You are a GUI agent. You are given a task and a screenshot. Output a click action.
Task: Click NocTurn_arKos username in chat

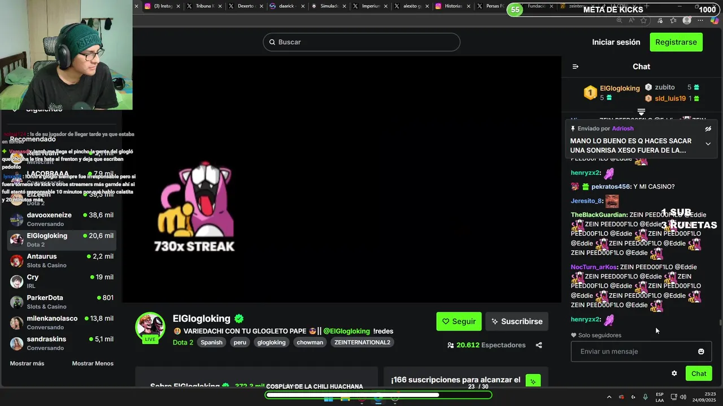click(594, 267)
